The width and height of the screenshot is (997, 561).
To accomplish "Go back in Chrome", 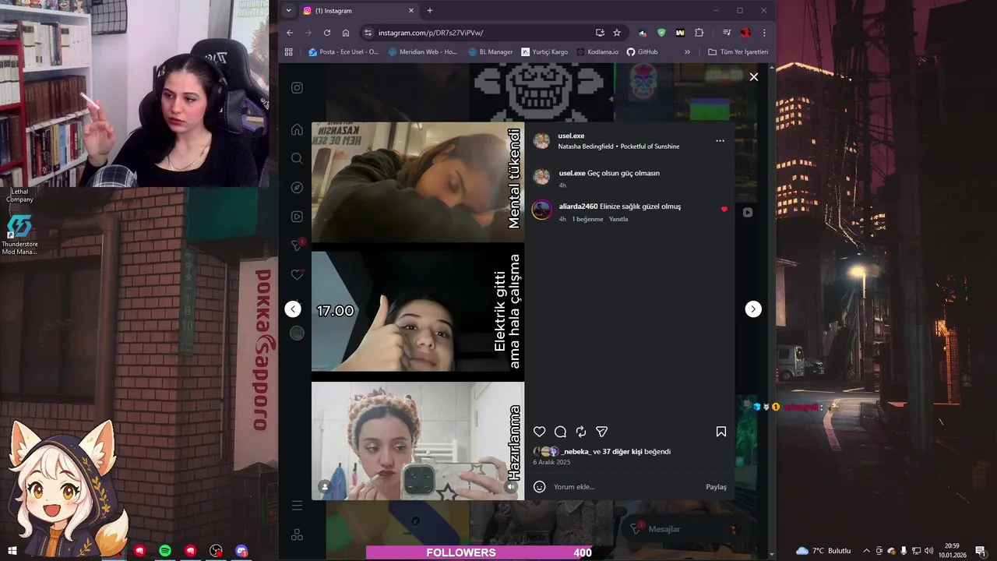I will pyautogui.click(x=290, y=33).
